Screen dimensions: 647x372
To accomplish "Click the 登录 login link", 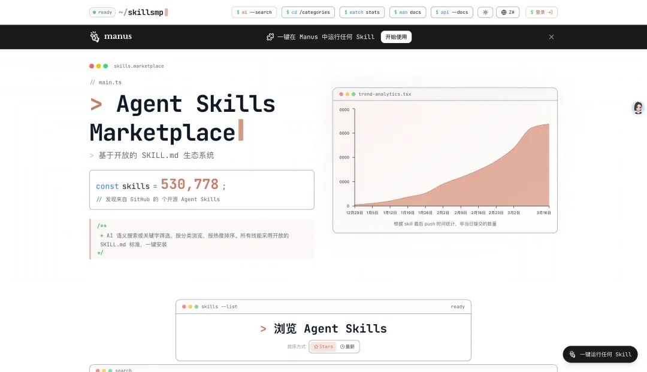I will tap(541, 12).
